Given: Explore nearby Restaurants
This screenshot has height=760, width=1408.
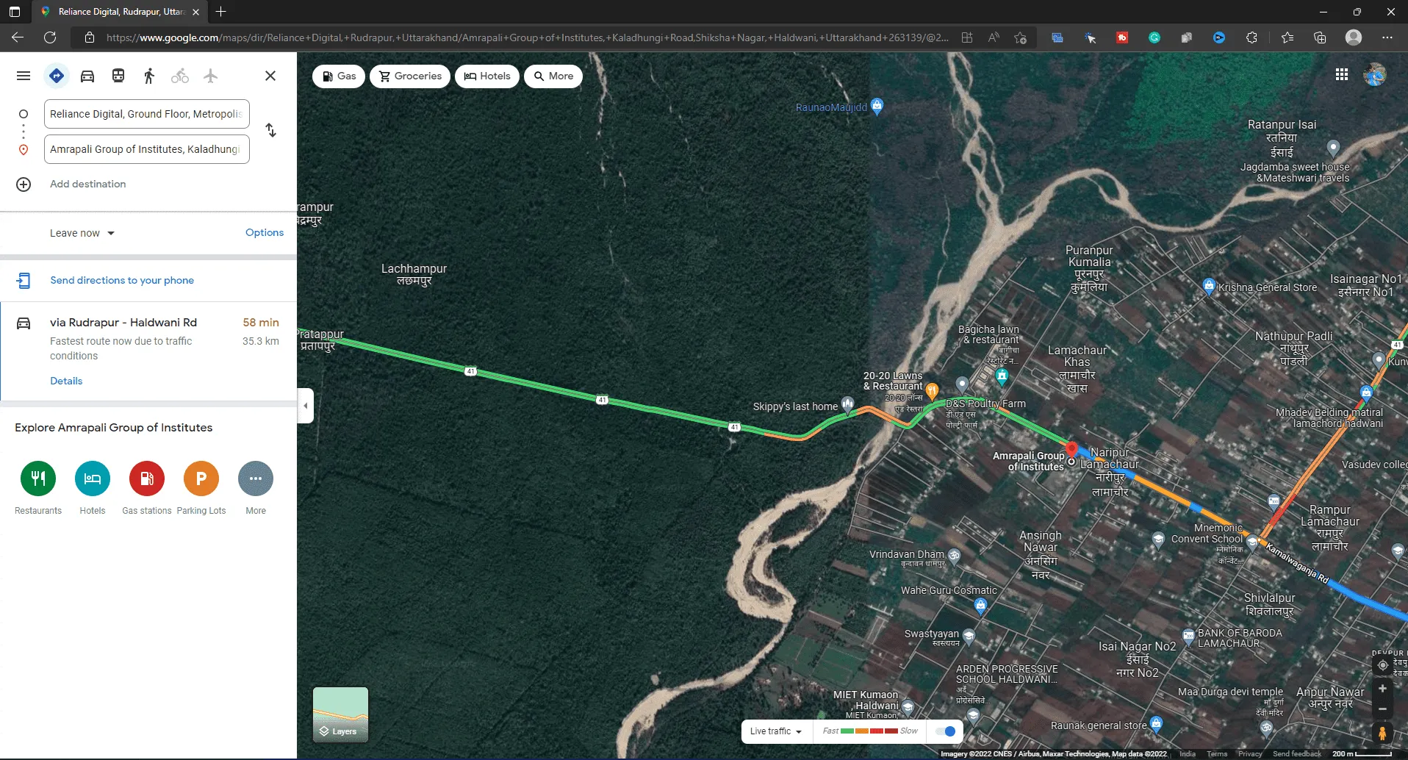Looking at the screenshot, I should [x=38, y=478].
